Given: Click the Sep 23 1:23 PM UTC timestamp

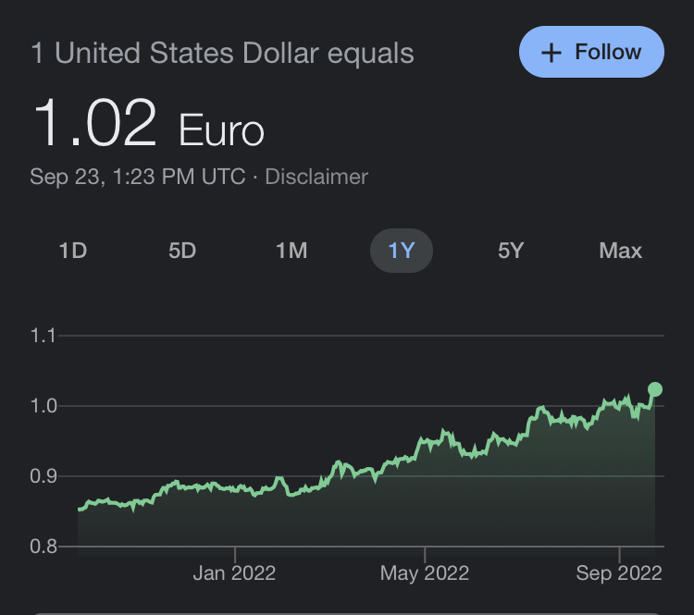Looking at the screenshot, I should tap(137, 177).
